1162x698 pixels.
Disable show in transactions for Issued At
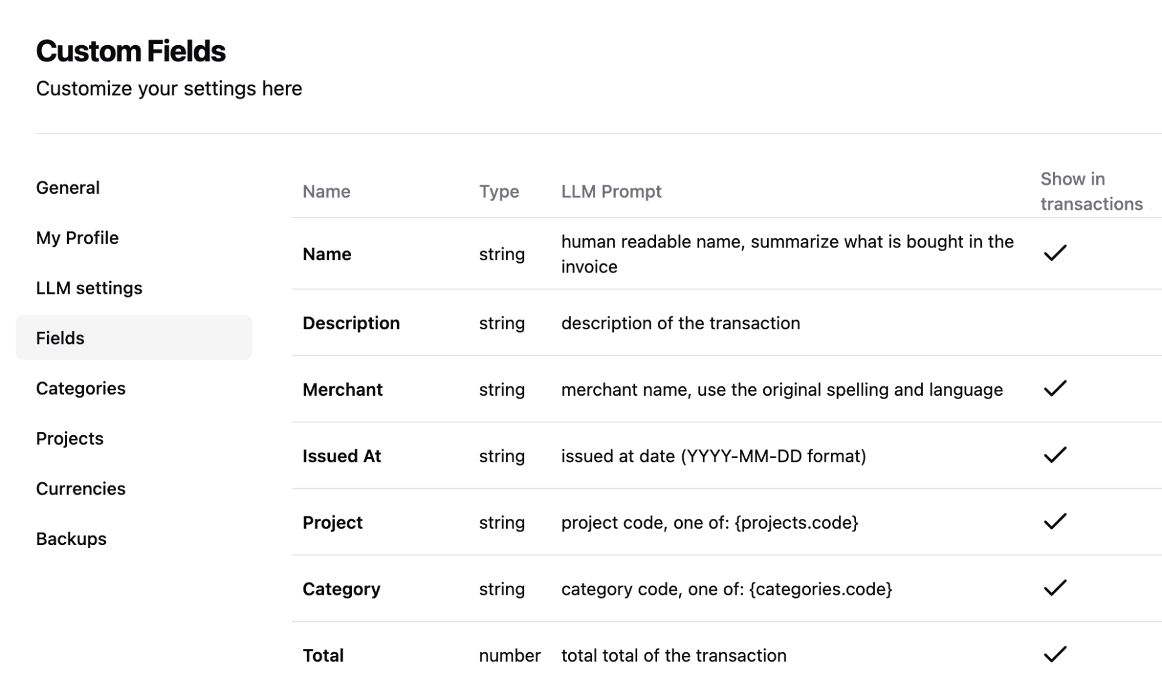[1055, 455]
